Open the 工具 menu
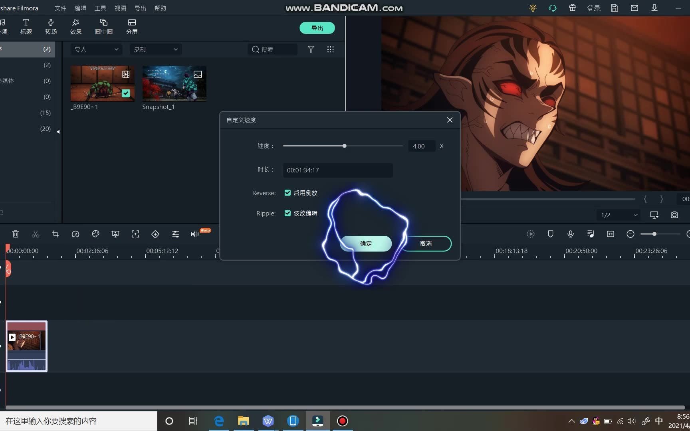Screen dimensions: 690x431 pos(100,8)
